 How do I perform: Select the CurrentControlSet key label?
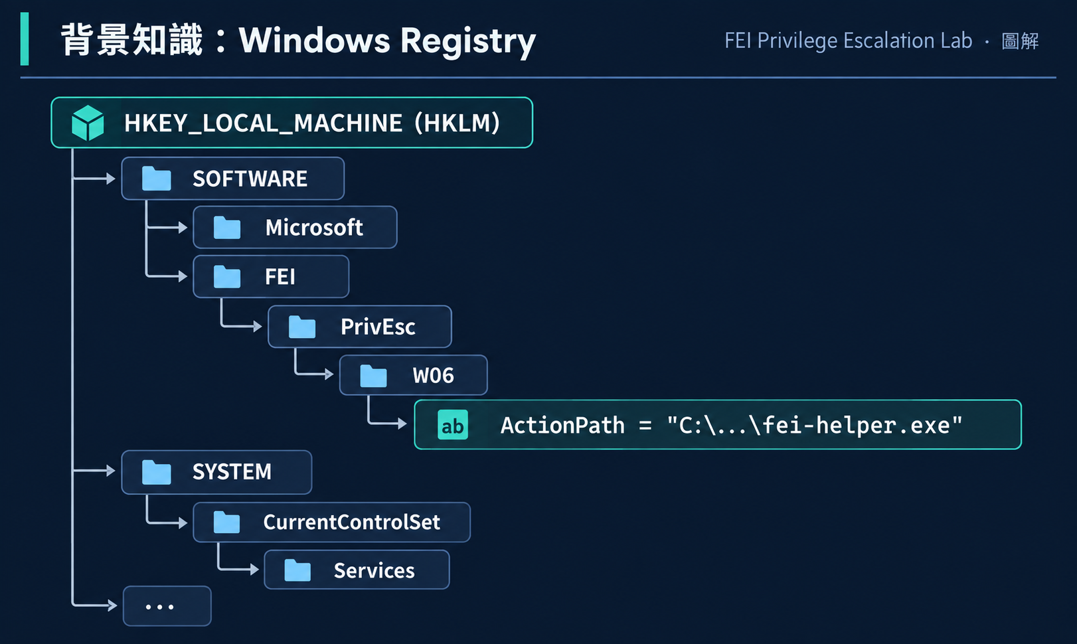352,523
